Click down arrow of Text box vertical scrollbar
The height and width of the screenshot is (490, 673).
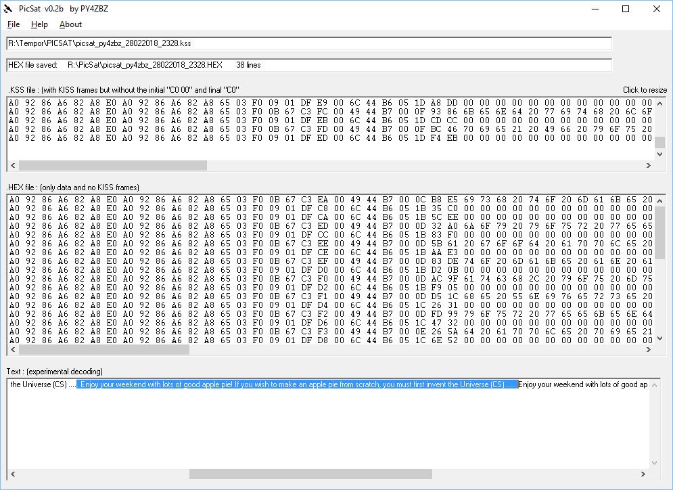[x=655, y=463]
